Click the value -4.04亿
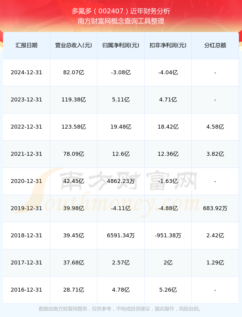The image size is (242, 317). [168, 72]
